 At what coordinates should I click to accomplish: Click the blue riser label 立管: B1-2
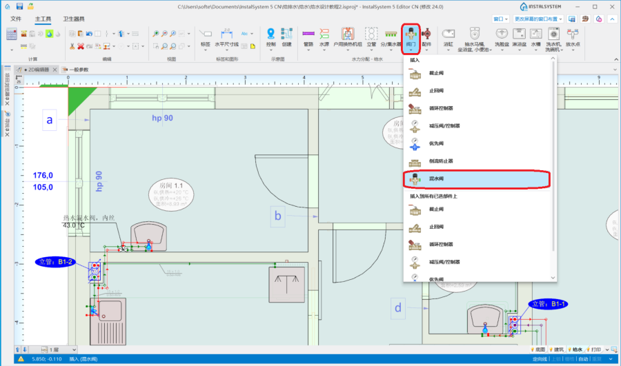click(x=55, y=261)
